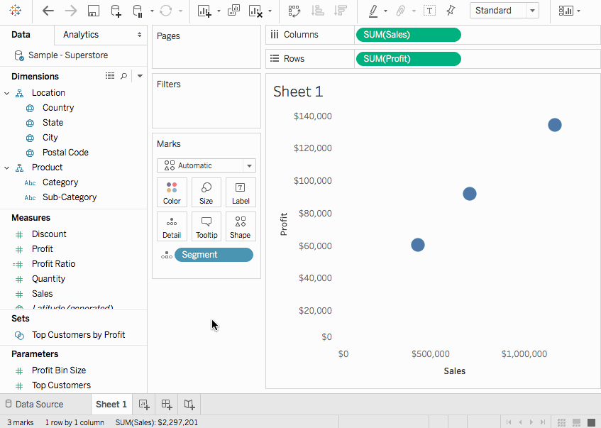Click the Undo arrow button

click(x=48, y=11)
